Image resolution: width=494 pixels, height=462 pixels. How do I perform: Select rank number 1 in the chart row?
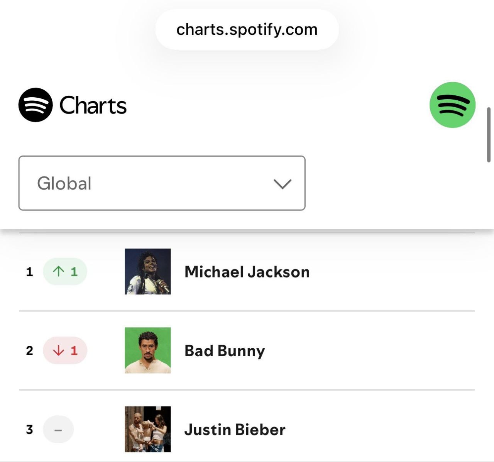click(29, 272)
